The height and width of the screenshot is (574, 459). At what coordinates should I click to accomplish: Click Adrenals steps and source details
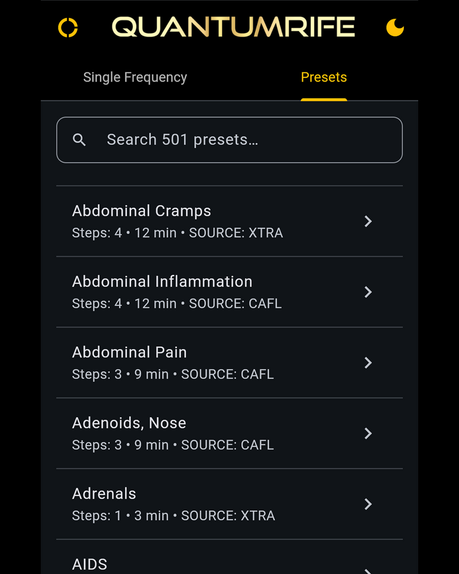pos(173,515)
